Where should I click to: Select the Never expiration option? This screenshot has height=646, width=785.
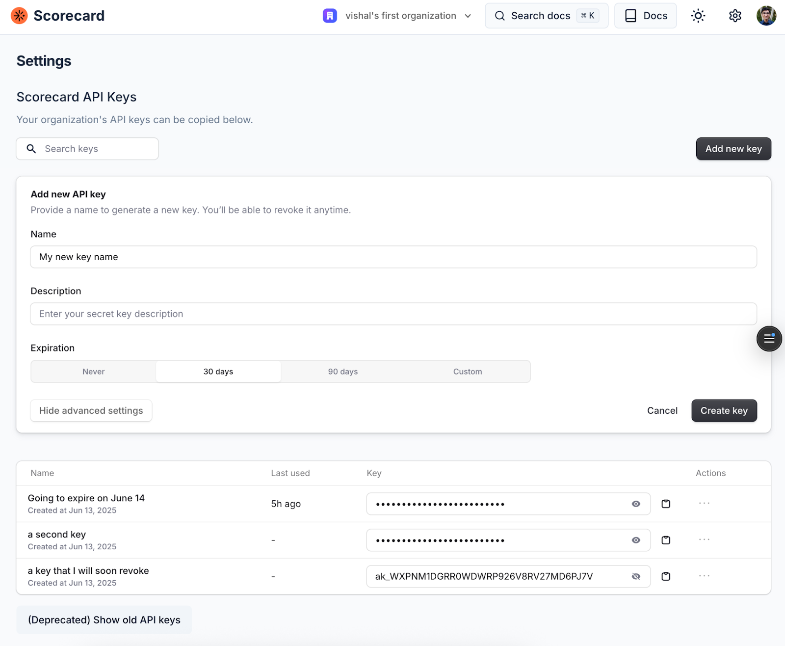click(93, 372)
